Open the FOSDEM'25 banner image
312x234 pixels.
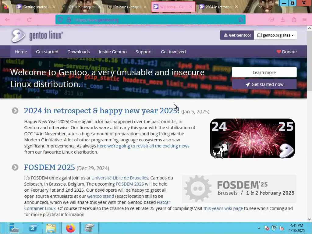point(239,189)
